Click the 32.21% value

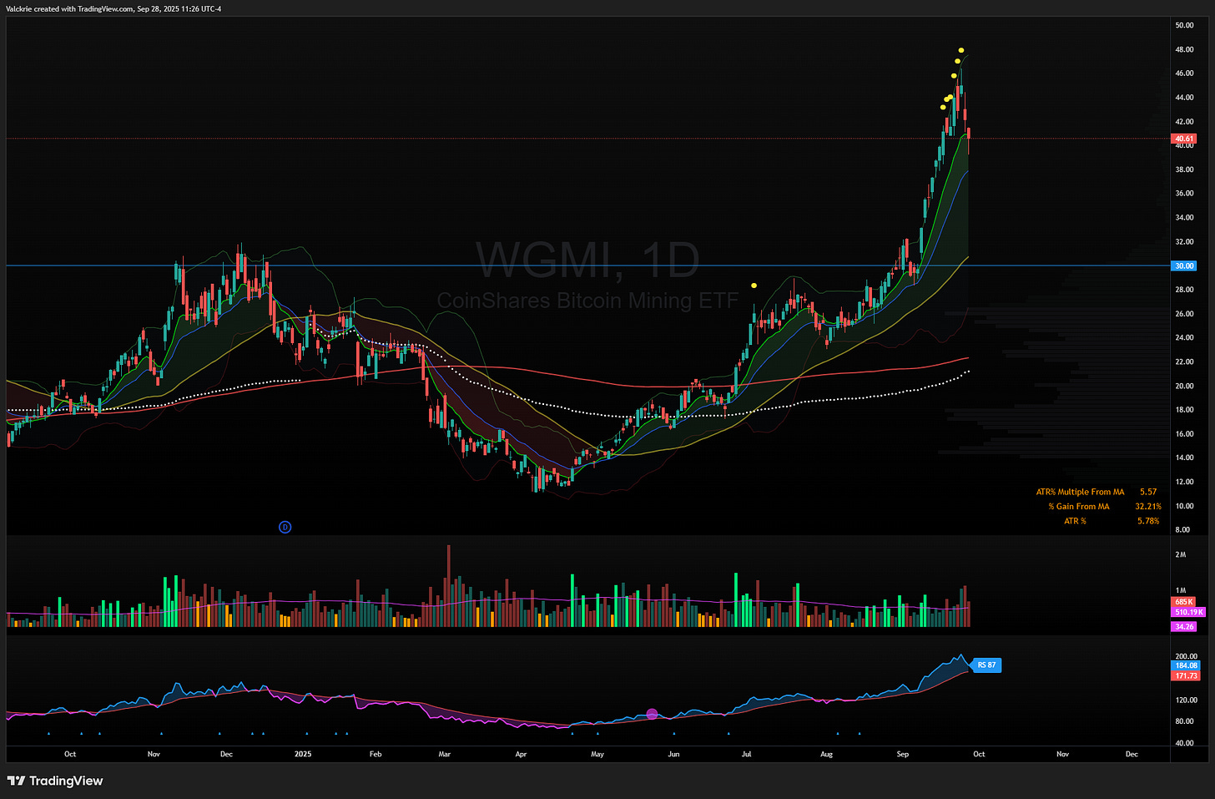(1148, 506)
